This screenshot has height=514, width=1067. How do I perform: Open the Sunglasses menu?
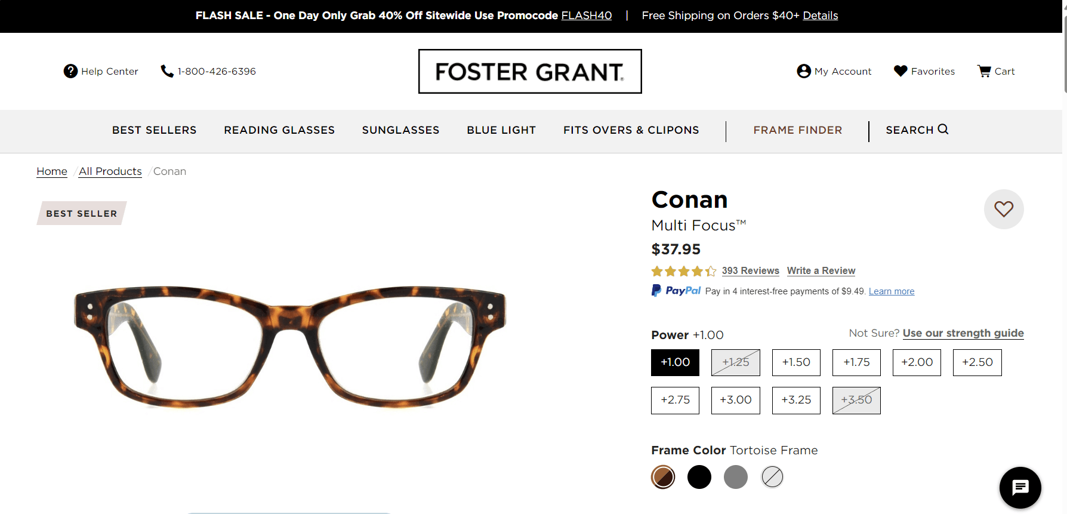click(x=400, y=130)
